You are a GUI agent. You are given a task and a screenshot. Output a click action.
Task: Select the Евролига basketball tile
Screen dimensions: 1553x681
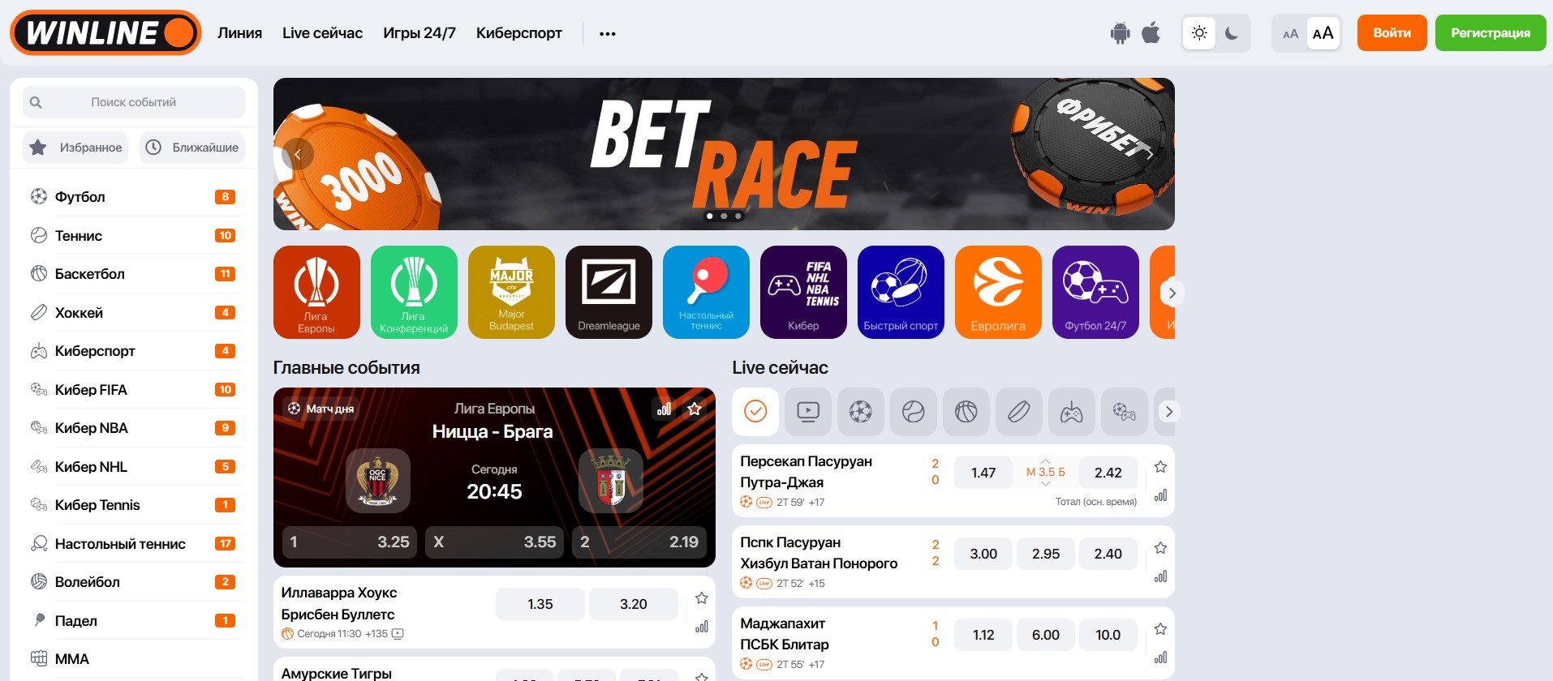pyautogui.click(x=998, y=292)
